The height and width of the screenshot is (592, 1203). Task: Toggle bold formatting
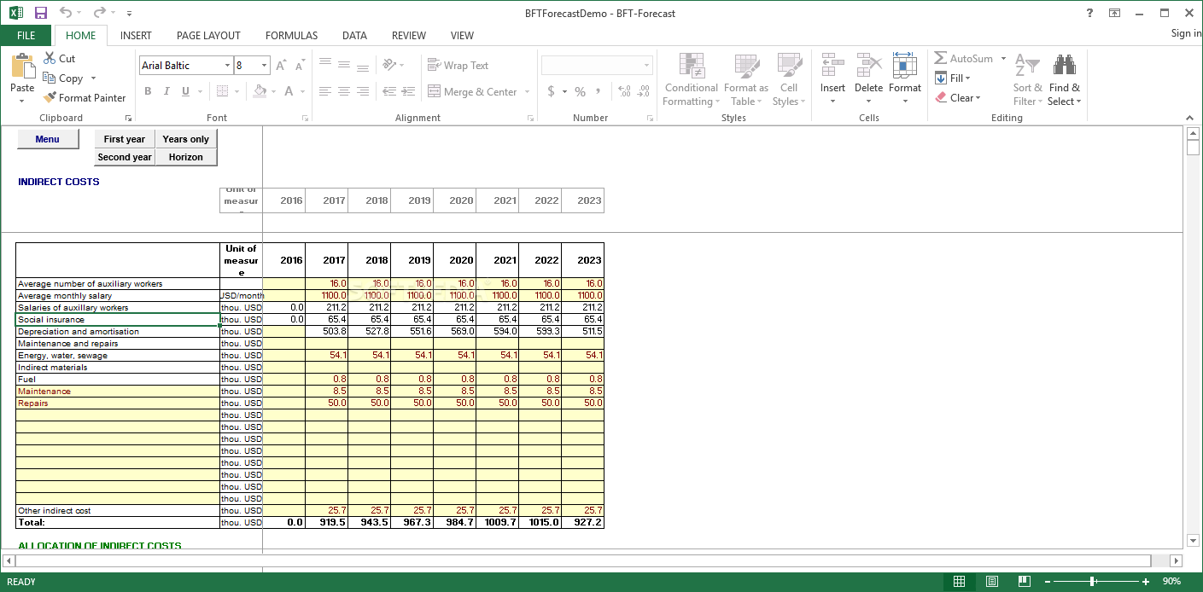148,91
